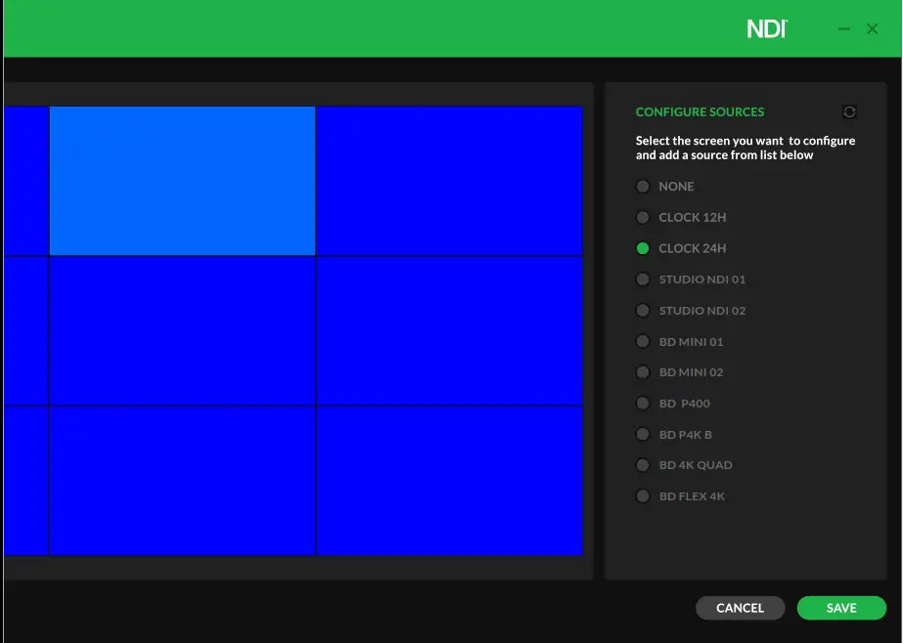Select the highlighted top-middle screen
Screen dimensions: 903x643
(181, 180)
